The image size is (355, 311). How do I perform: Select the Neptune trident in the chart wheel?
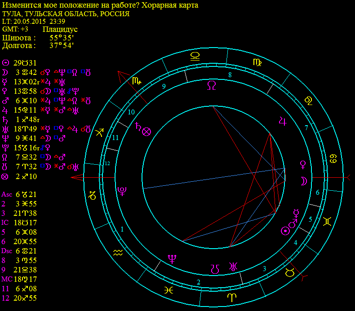172,259
